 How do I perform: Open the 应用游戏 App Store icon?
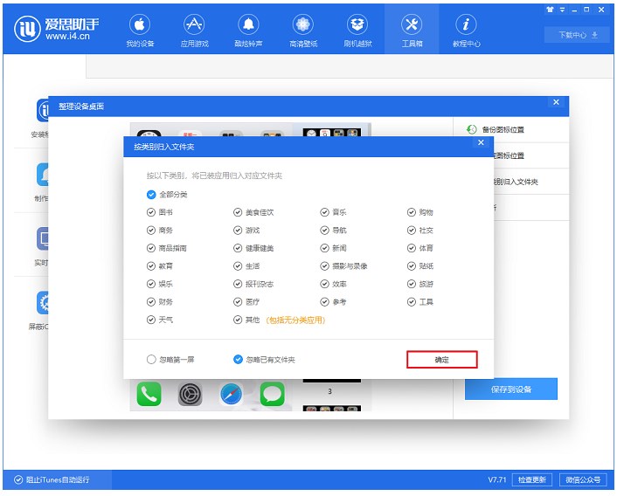coord(194,24)
